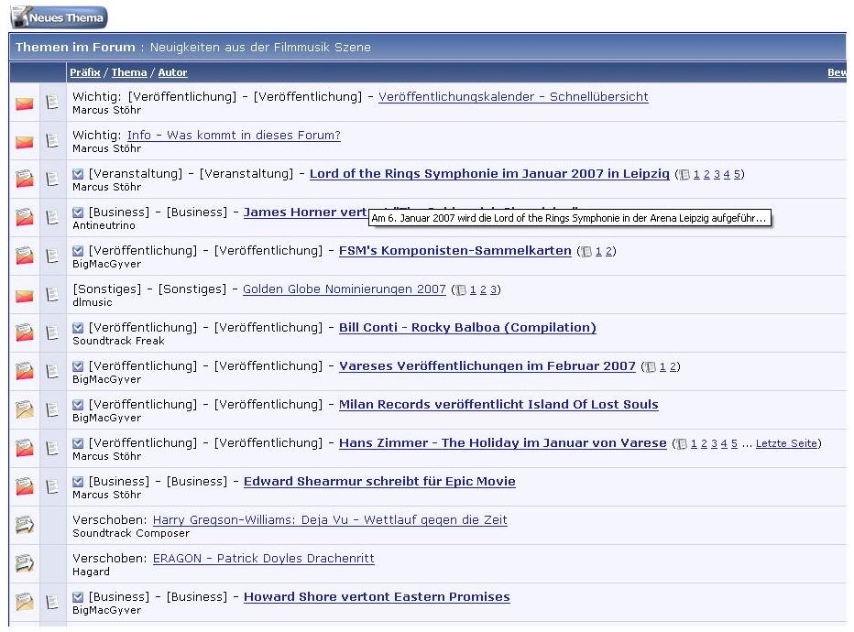
Task: Sort threads by Autor column header
Action: pyautogui.click(x=172, y=72)
